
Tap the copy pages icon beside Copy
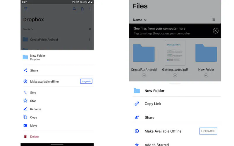point(25,117)
